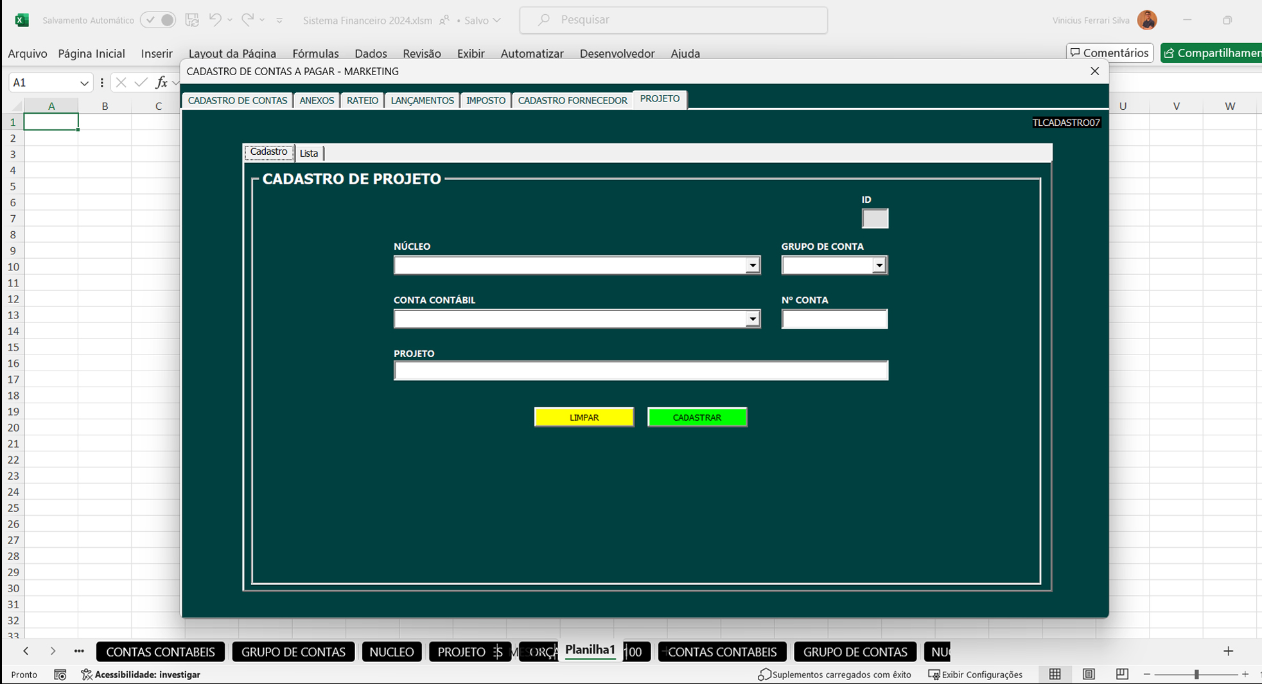This screenshot has width=1262, height=684.
Task: Switch to the LANÇAMENTOS tab
Action: pyautogui.click(x=422, y=101)
